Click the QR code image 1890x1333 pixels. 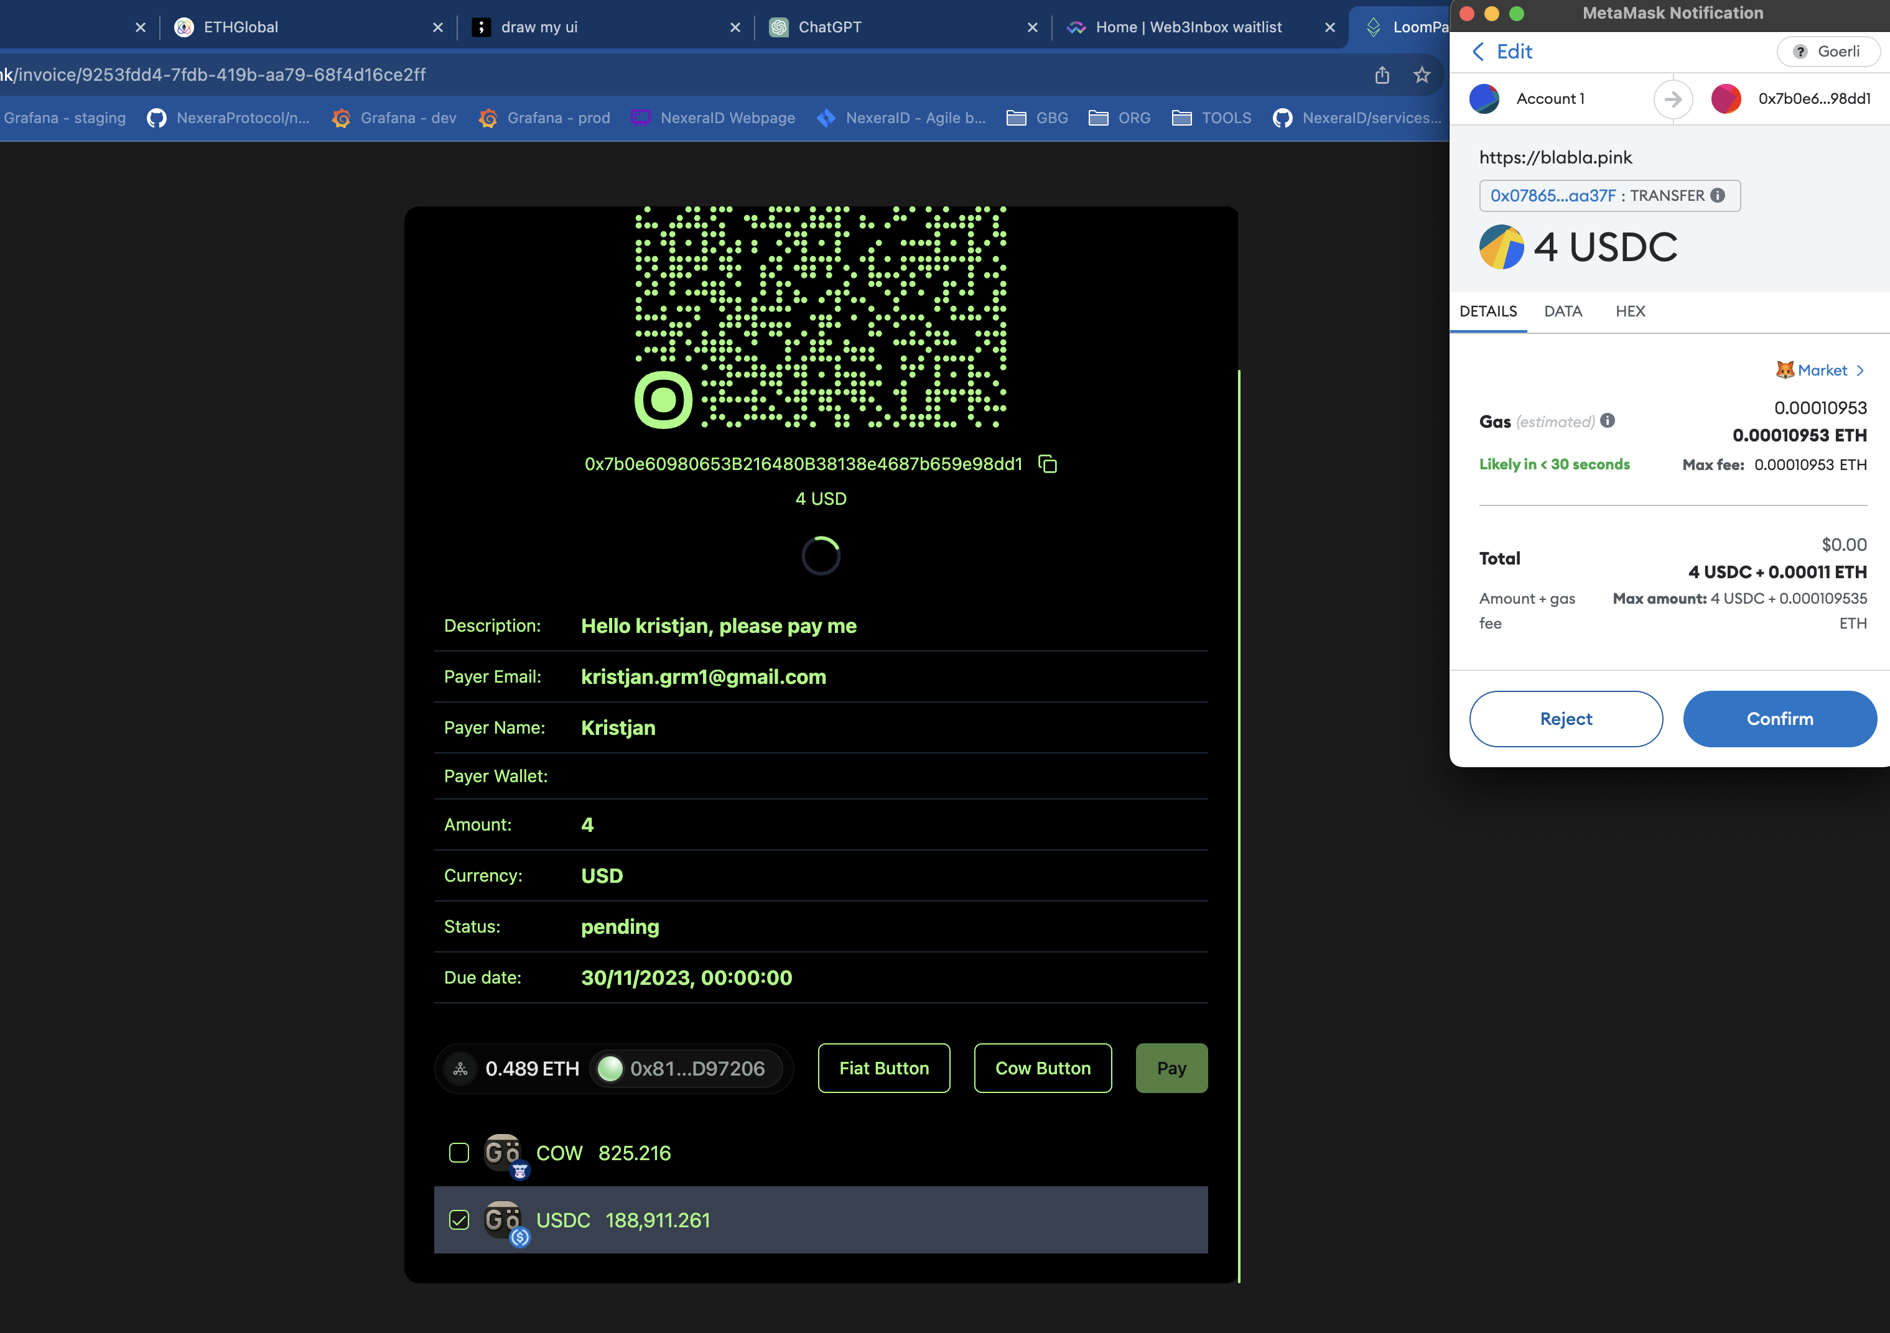point(821,318)
